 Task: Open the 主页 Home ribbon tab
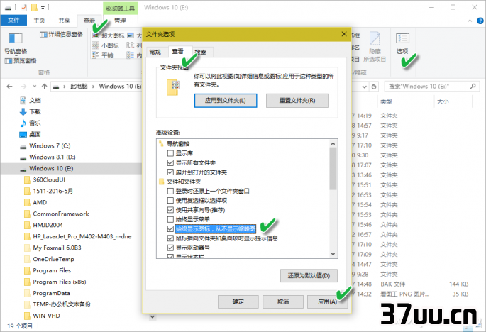(39, 21)
